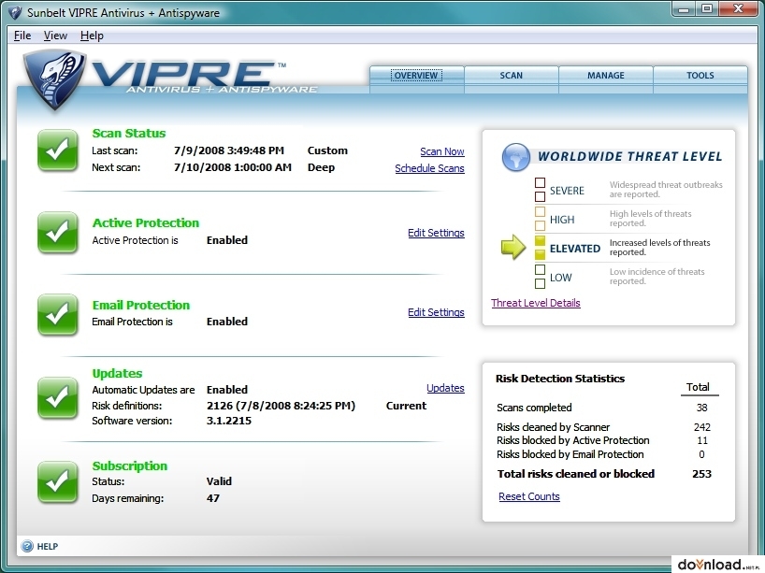
Task: Open the File menu
Action: pos(22,36)
